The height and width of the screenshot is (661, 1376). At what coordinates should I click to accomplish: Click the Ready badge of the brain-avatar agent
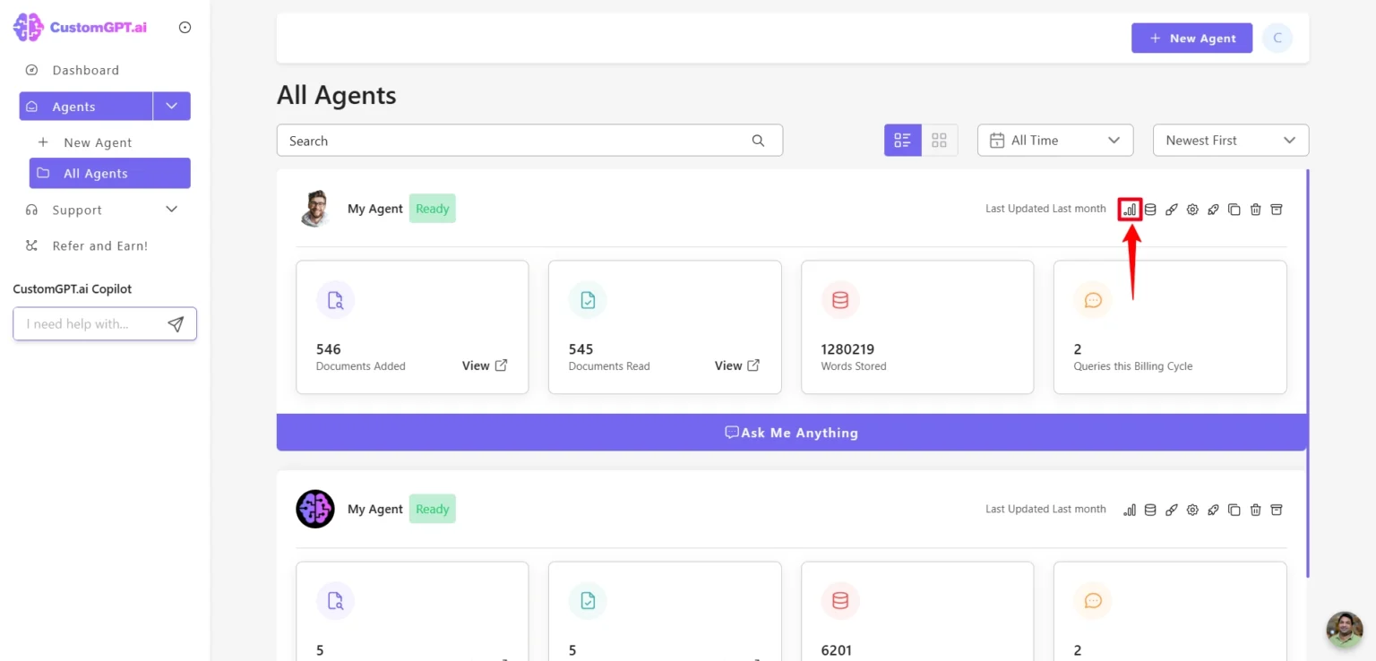pyautogui.click(x=433, y=509)
